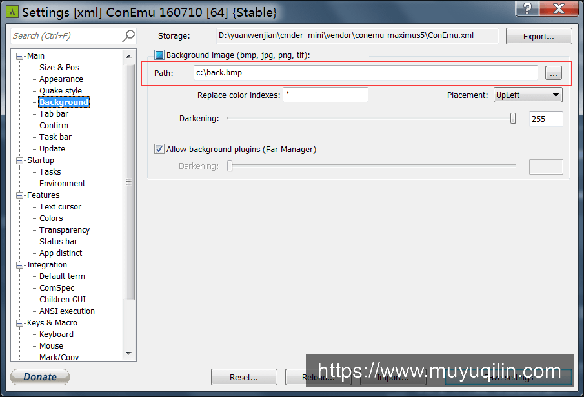Click the ConEmu lambda title bar icon
Image resolution: width=584 pixels, height=397 pixels.
click(12, 12)
